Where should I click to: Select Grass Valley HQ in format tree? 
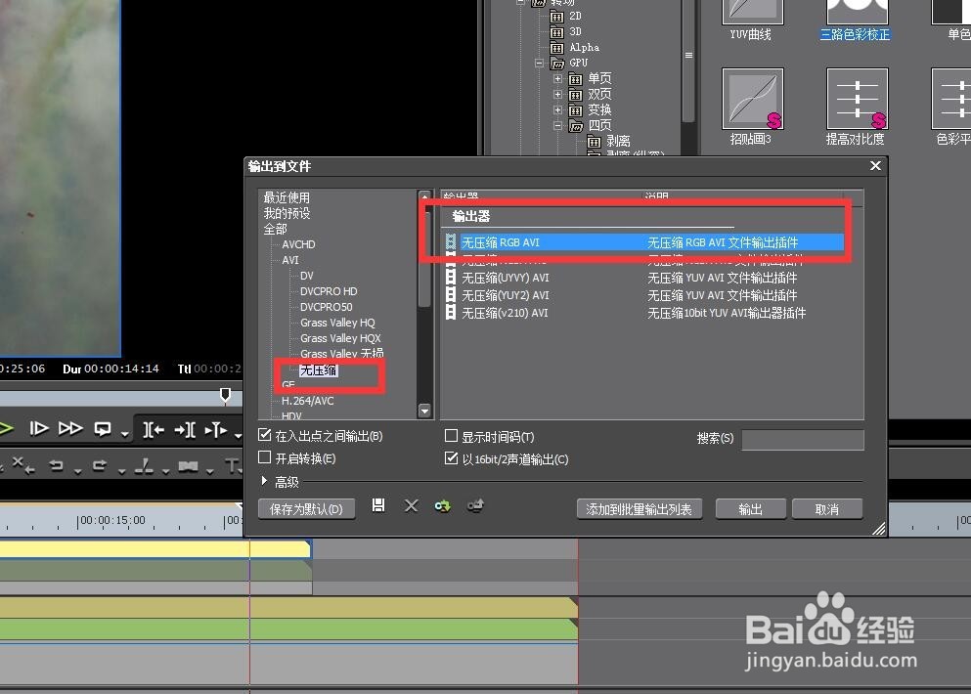click(337, 323)
